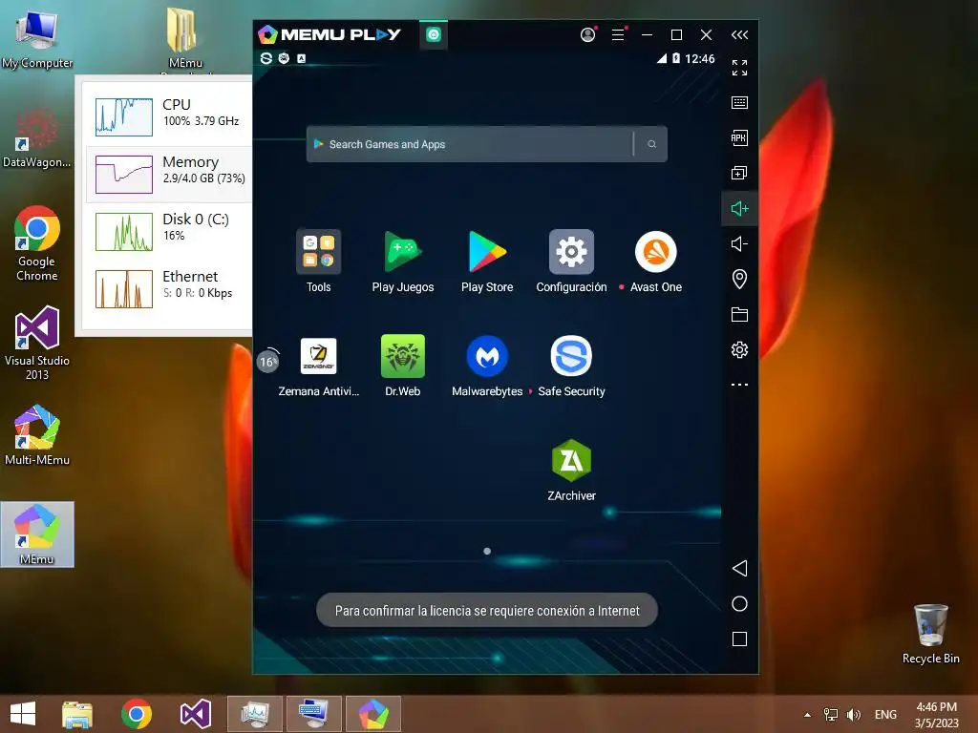978x733 pixels.
Task: Open the keyboard mapping tool in sidebar
Action: pos(740,103)
